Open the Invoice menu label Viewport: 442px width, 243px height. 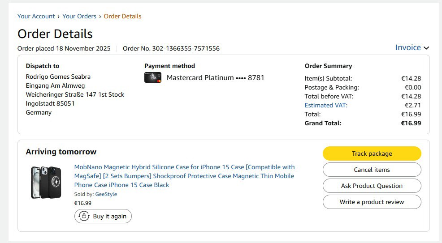408,47
